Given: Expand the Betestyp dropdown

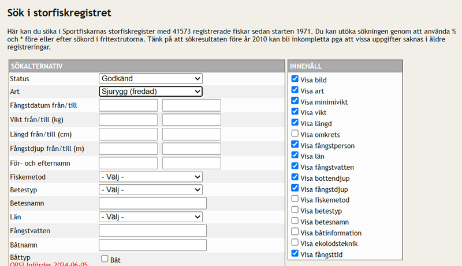Looking at the screenshot, I should pos(151,189).
